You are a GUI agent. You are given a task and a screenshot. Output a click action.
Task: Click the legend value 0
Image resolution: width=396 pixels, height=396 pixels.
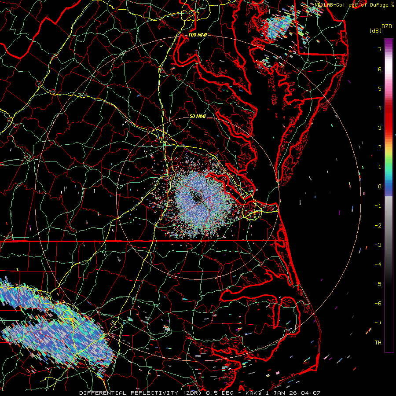(x=380, y=187)
